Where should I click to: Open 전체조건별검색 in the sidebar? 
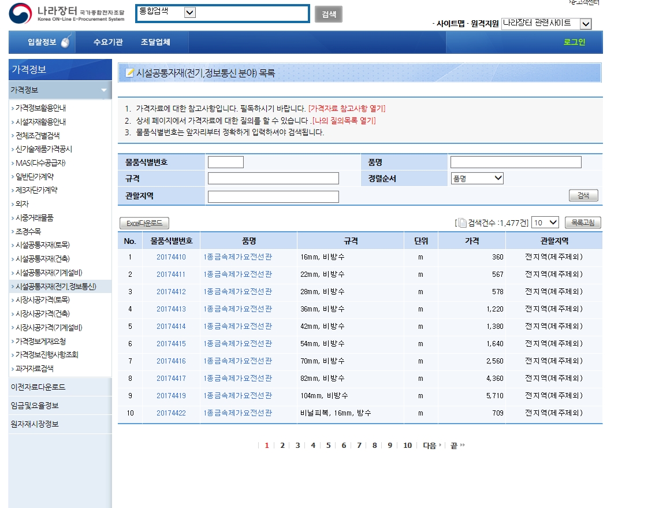click(38, 135)
